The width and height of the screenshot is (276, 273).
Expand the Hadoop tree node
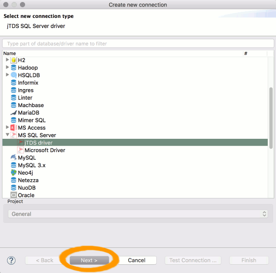(7, 67)
